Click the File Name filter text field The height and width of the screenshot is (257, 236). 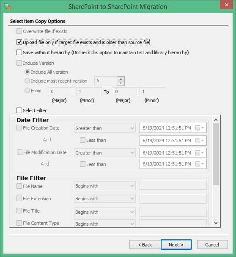click(x=173, y=185)
